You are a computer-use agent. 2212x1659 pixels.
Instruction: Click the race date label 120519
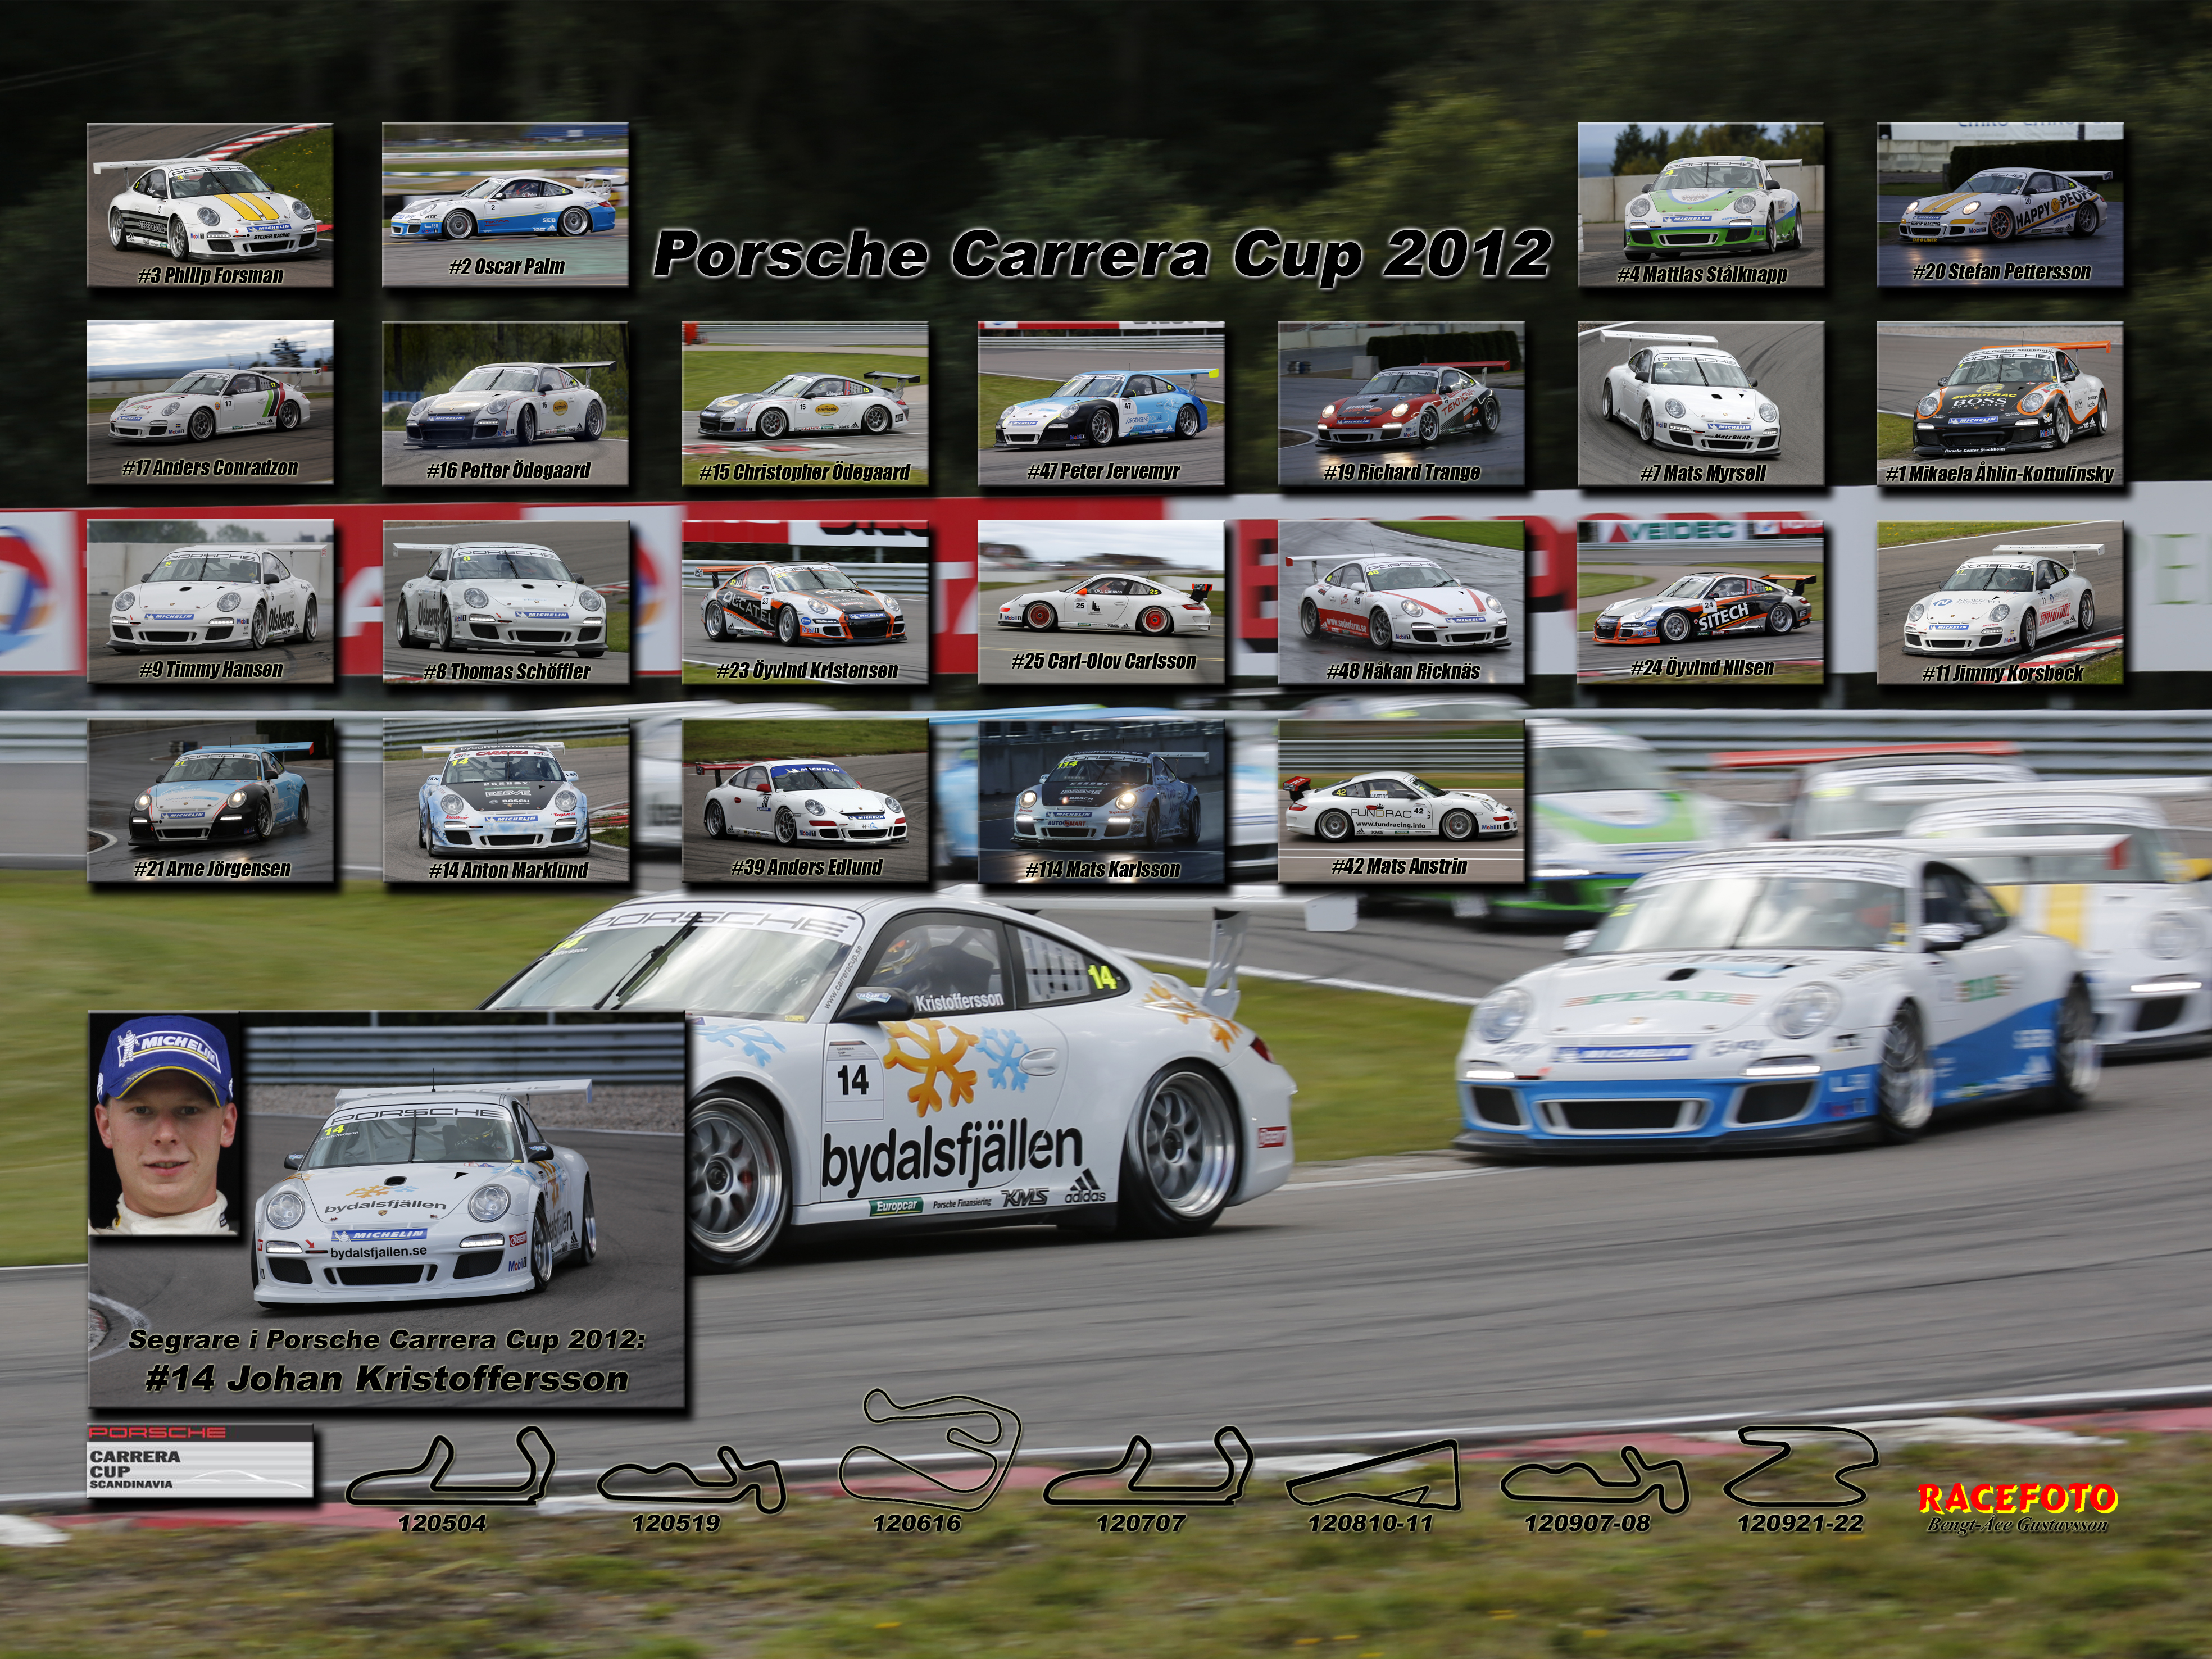[x=676, y=1523]
